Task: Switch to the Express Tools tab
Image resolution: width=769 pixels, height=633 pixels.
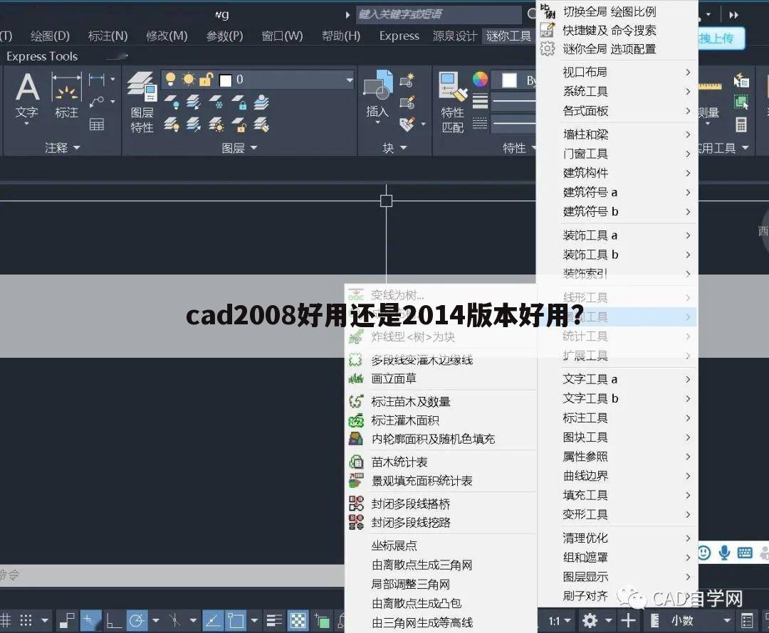Action: (x=42, y=56)
